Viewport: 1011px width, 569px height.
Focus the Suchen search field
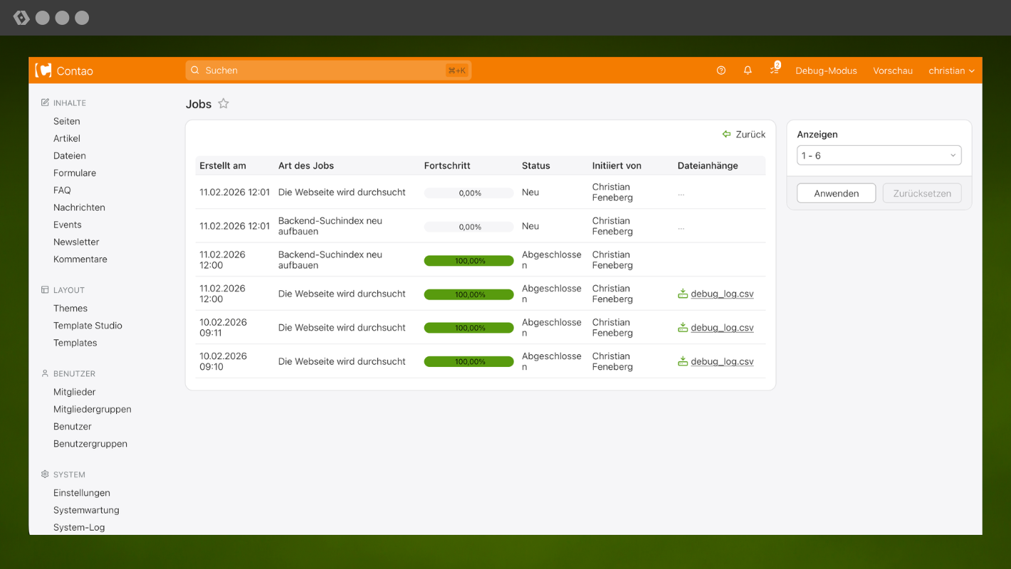(320, 70)
